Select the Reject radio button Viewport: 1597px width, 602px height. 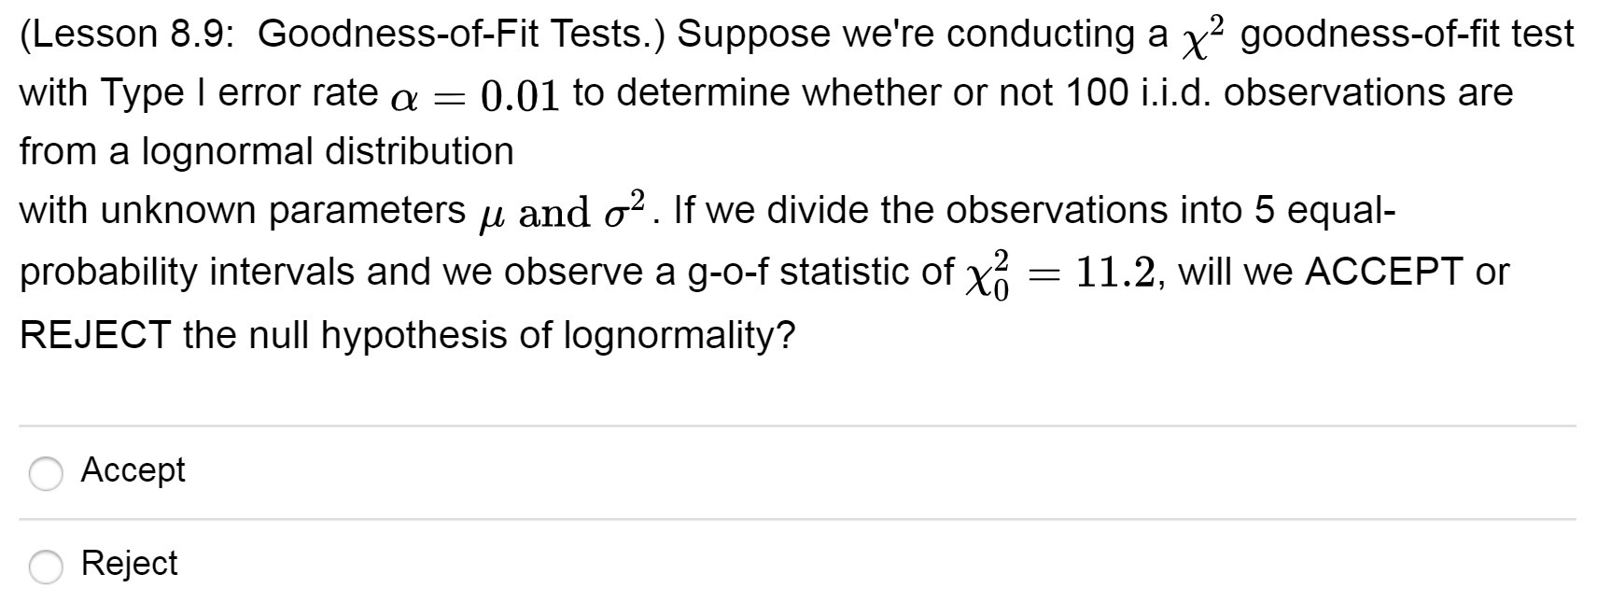[x=46, y=567]
